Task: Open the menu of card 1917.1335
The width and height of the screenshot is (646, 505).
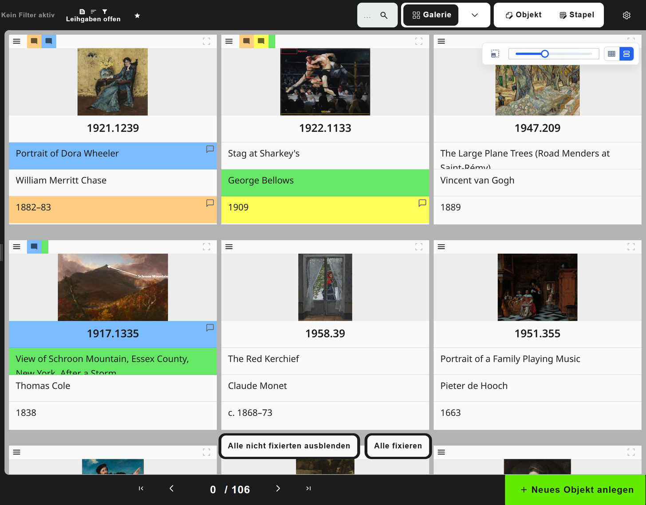Action: coord(17,247)
